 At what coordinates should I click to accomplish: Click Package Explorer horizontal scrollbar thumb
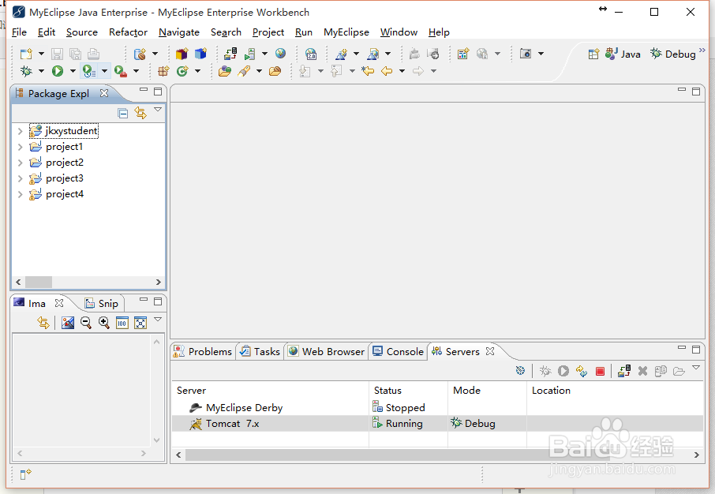[39, 283]
